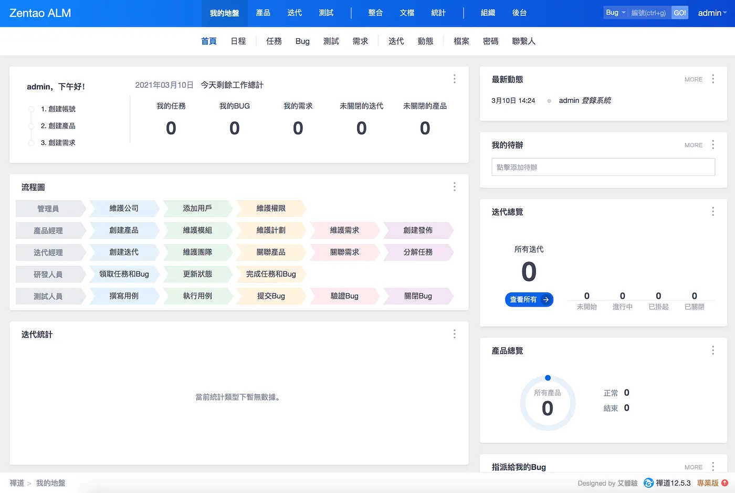Open options menu of 迭代總覽 panel
This screenshot has width=735, height=493.
point(713,212)
